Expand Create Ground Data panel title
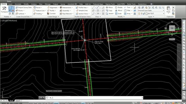Image resolution: width=186 pixels, height=104 pixels. pos(24,17)
